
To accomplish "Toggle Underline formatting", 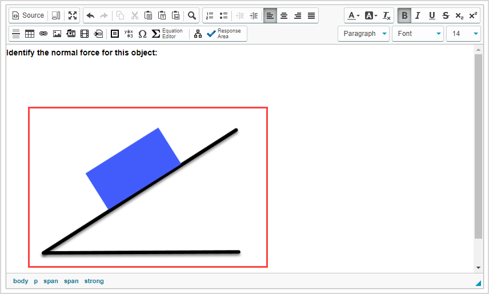I will tap(432, 15).
